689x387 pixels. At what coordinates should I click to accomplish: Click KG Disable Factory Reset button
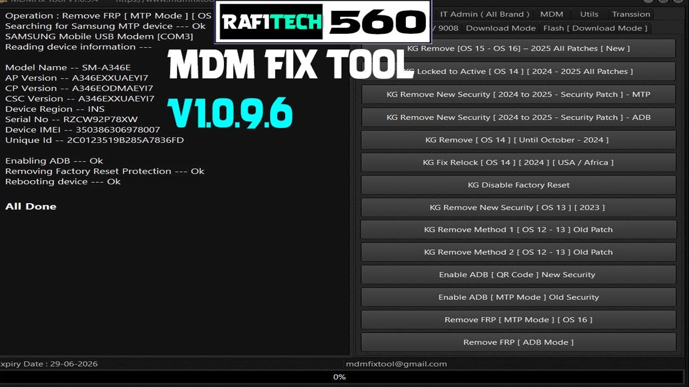coord(518,185)
